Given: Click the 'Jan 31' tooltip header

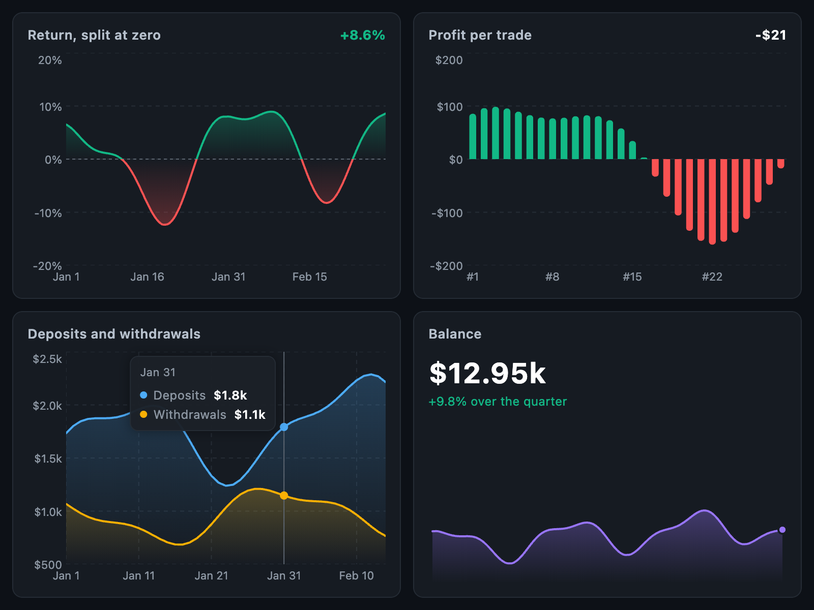Looking at the screenshot, I should tap(158, 373).
